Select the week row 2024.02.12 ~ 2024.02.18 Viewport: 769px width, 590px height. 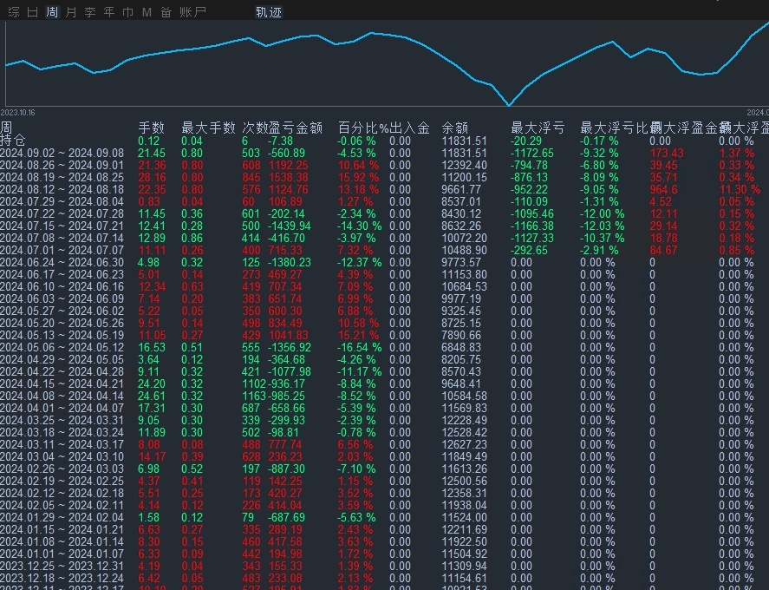[385, 494]
